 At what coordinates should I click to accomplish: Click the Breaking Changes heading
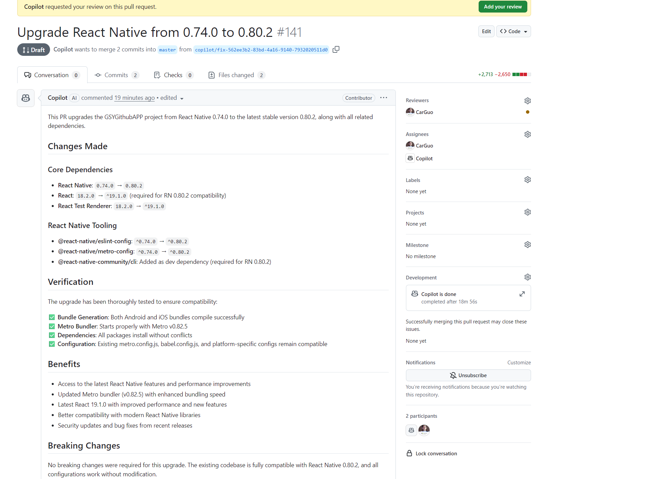pos(84,446)
